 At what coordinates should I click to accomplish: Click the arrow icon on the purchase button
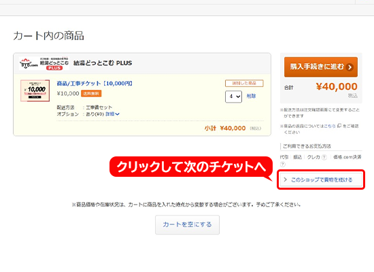pyautogui.click(x=350, y=67)
